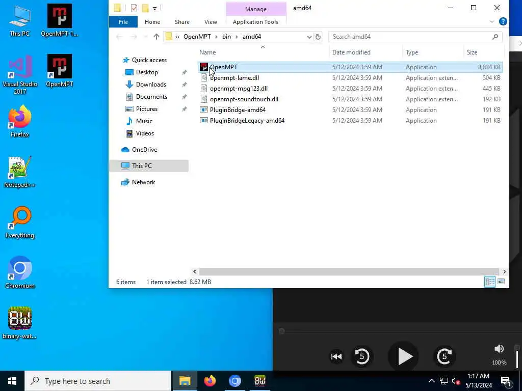Unpin Downloads from Quick access
This screenshot has height=391, width=522.
pyautogui.click(x=184, y=85)
